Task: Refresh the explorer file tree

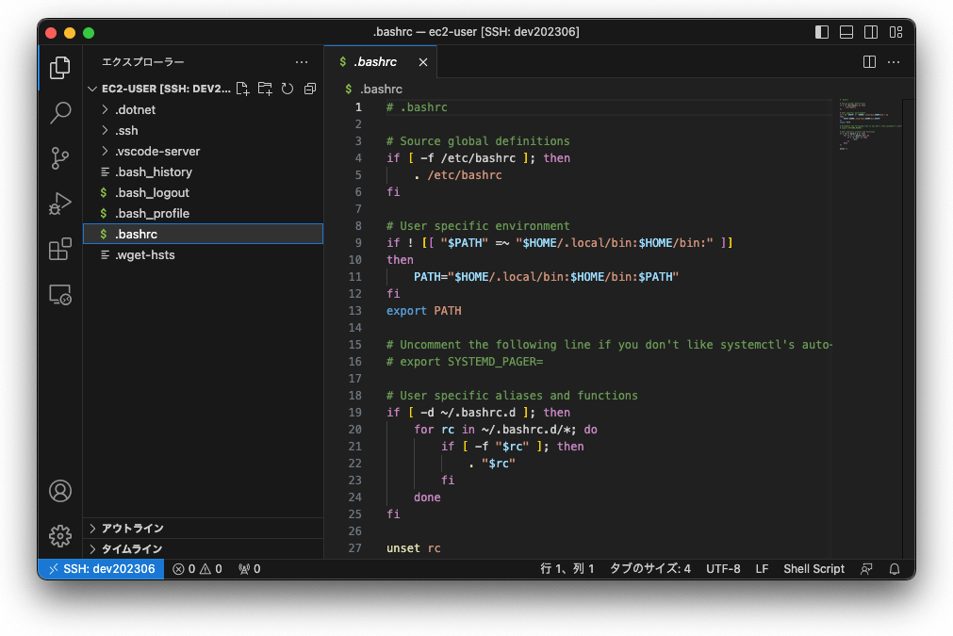Action: (288, 89)
